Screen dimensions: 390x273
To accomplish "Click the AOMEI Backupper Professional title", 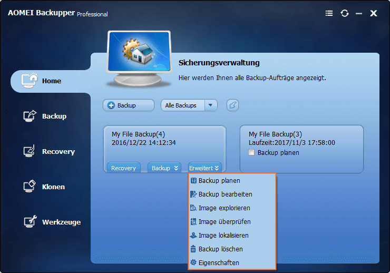I will coord(57,13).
